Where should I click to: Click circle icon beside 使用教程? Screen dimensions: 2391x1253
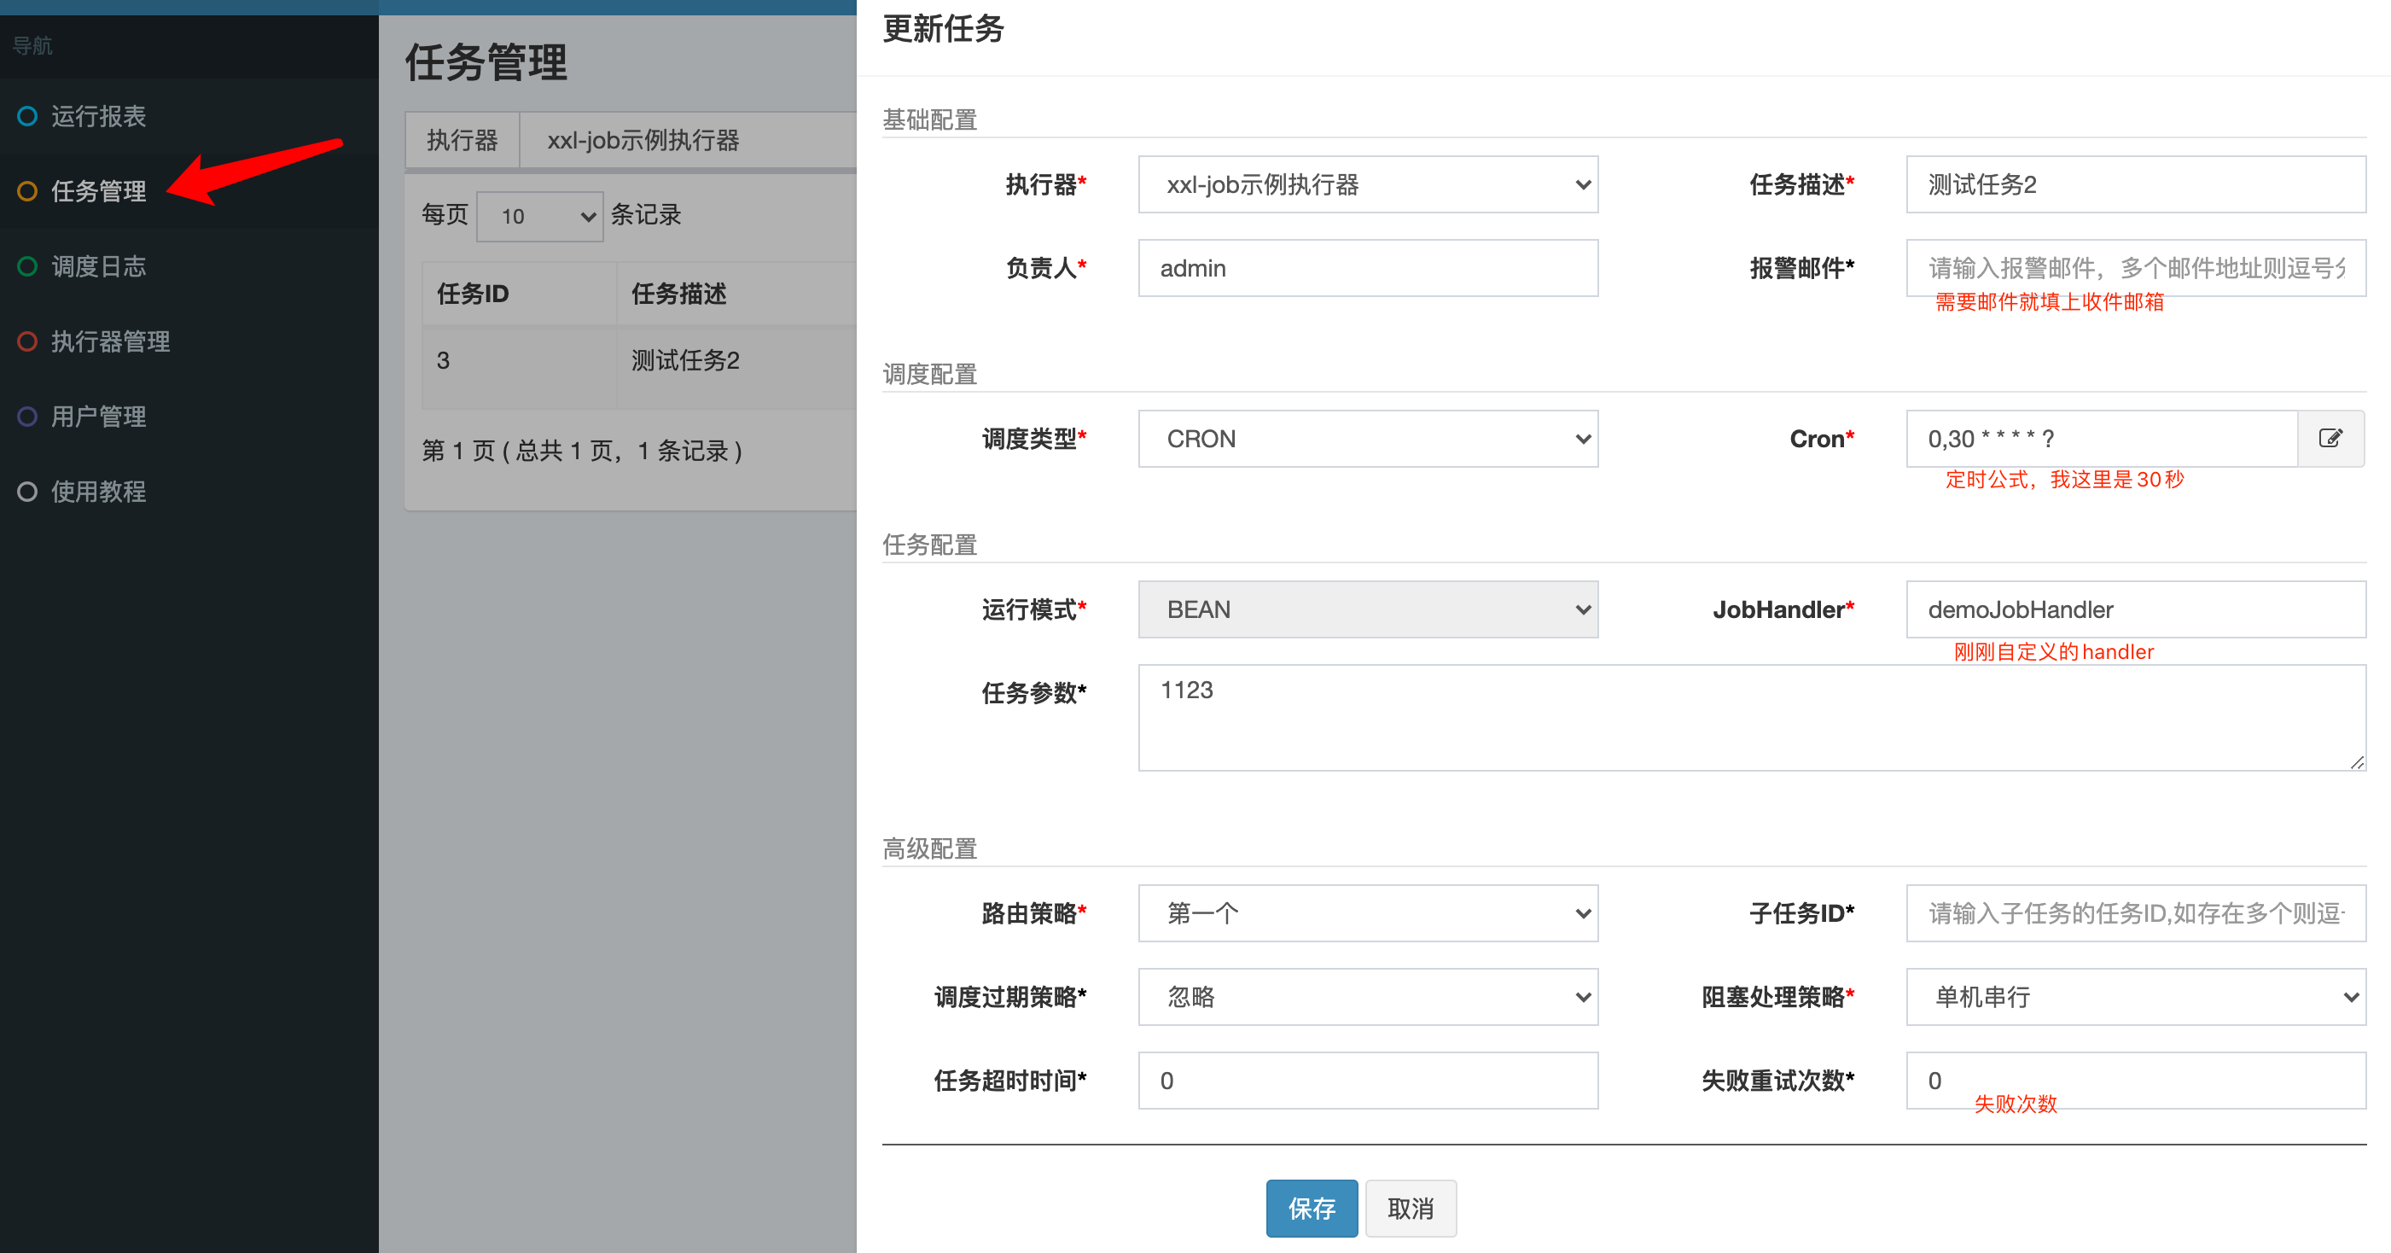pos(28,492)
